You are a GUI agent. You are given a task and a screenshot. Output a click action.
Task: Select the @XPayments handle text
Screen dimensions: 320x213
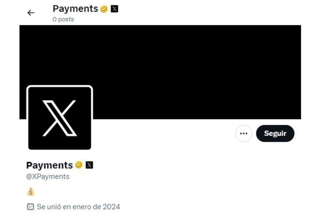click(x=48, y=177)
